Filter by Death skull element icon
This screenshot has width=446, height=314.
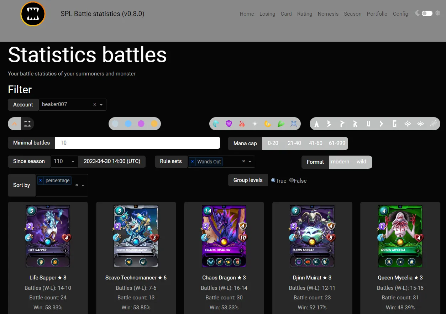pos(229,124)
